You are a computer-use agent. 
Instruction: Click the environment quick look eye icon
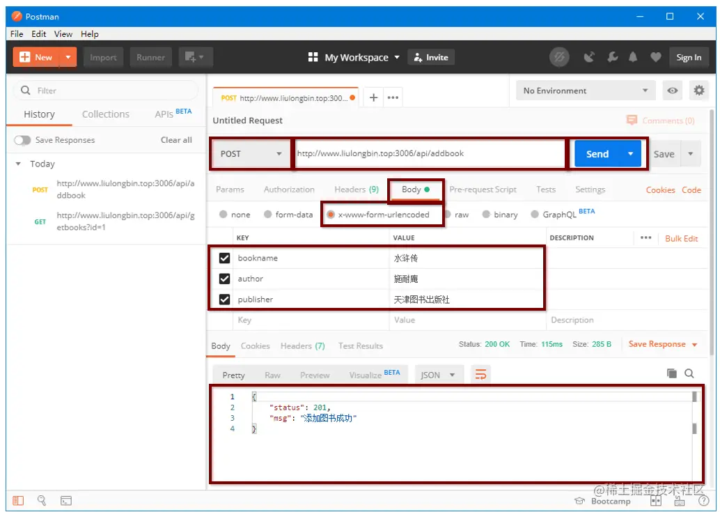(x=672, y=91)
